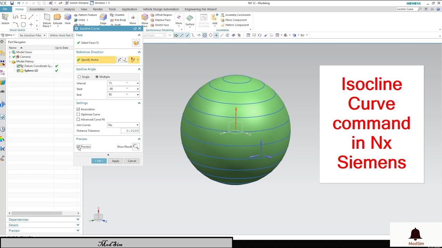Open Assembly Constraints tool
Viewport: 442px width, 248px height.
236,15
